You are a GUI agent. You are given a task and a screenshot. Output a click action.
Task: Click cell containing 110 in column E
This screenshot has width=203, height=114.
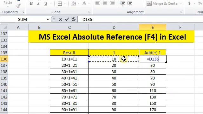[x=153, y=91]
